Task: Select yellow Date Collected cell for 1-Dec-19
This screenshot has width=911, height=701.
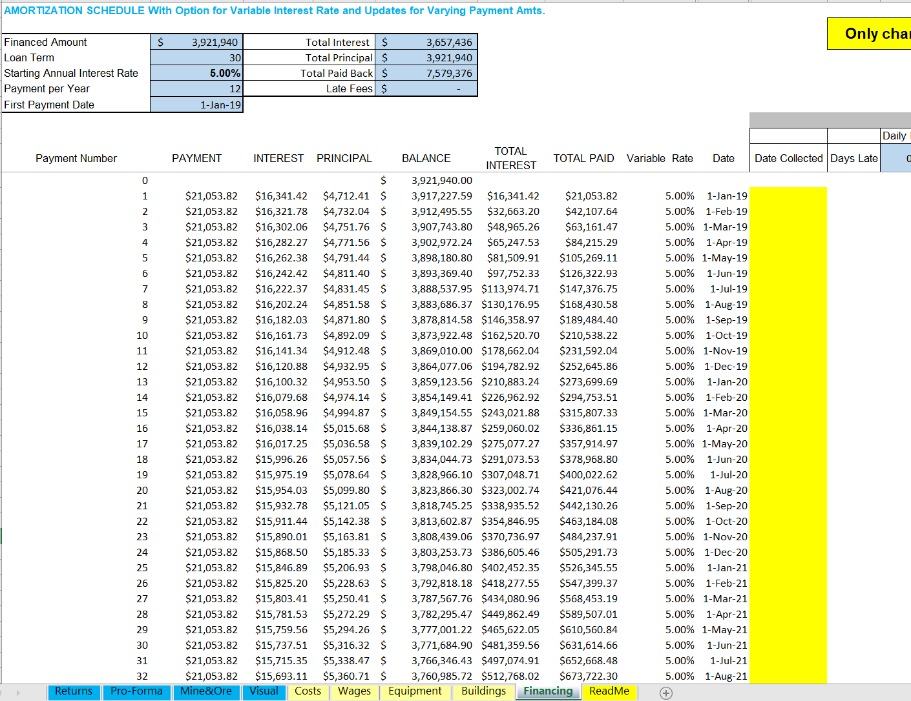Action: pyautogui.click(x=788, y=366)
